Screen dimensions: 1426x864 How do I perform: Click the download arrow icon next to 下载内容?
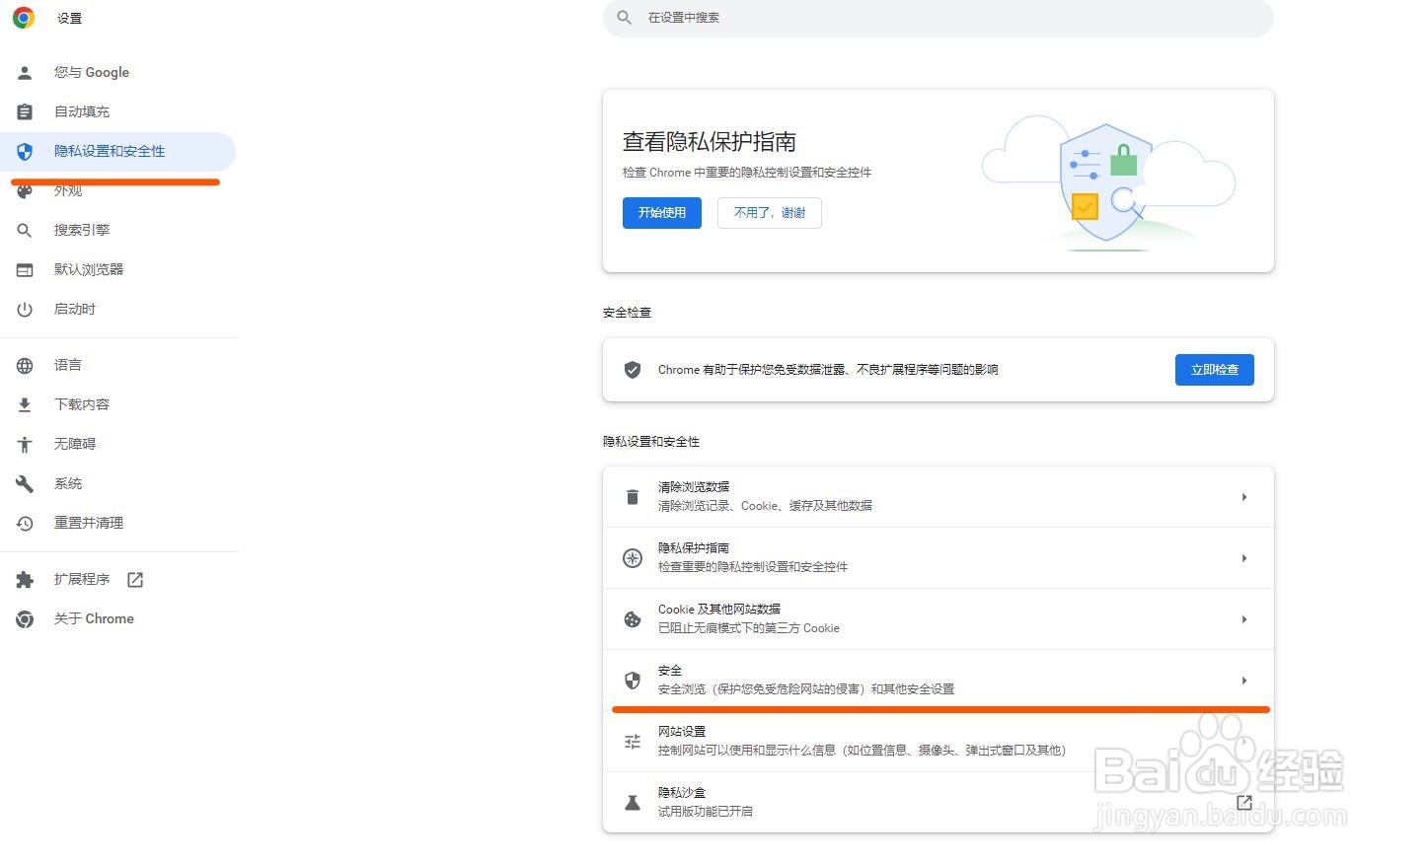tap(24, 403)
